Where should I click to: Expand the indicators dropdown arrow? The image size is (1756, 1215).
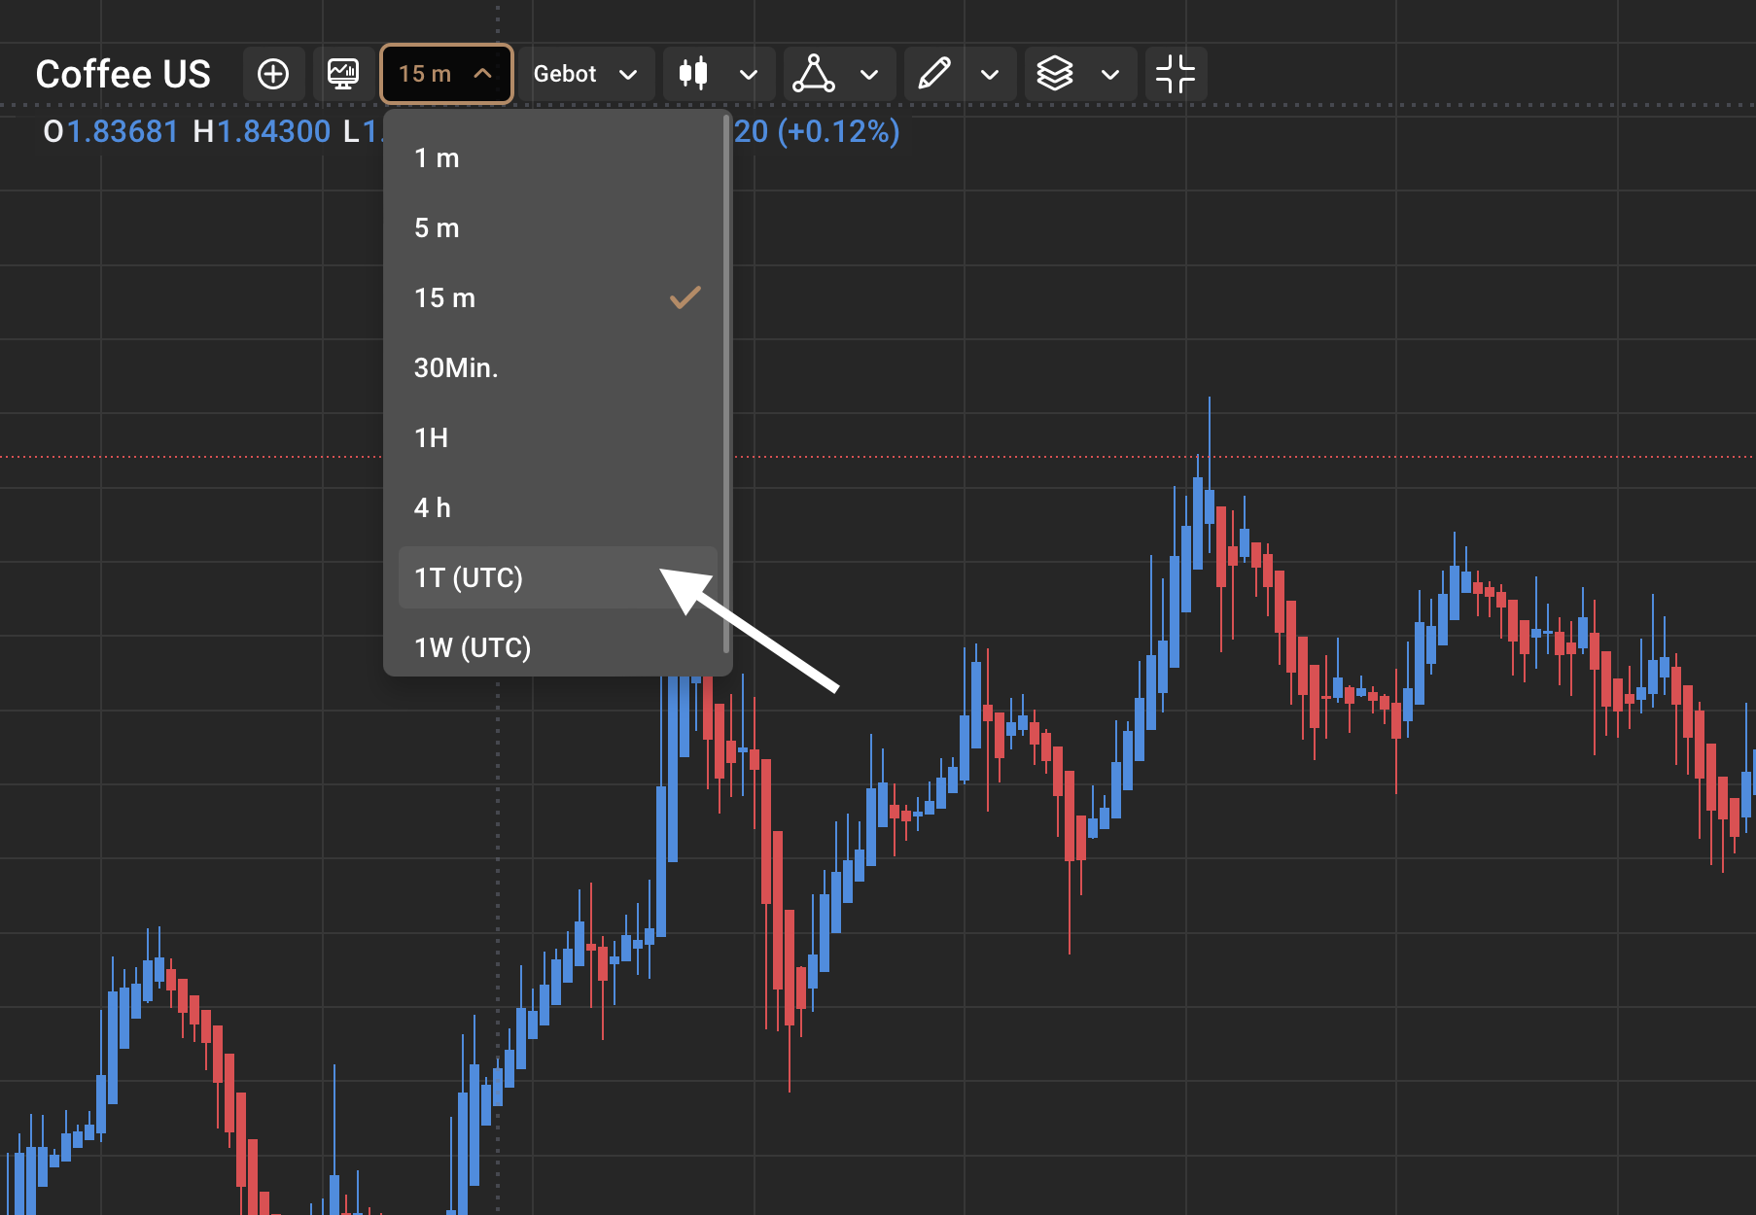point(870,74)
